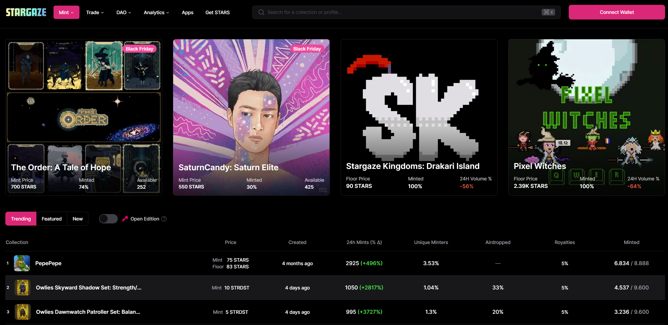Screen dimensions: 668x325
Task: Click the 10 STRDST mint price
Action: click(237, 288)
